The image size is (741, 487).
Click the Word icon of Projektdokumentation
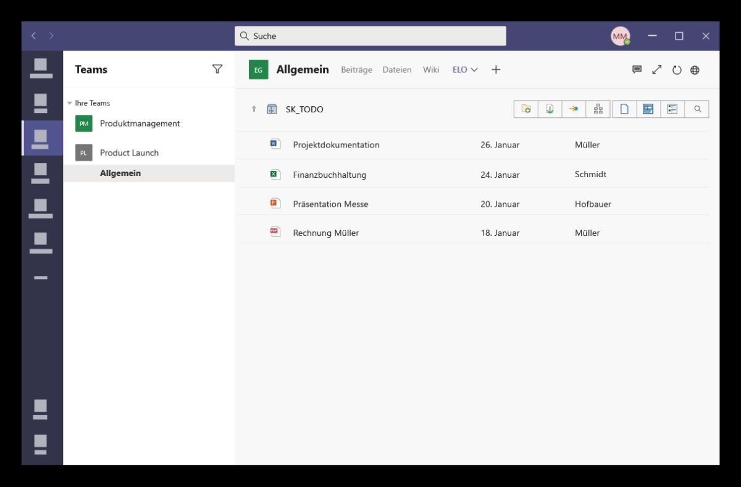click(275, 144)
